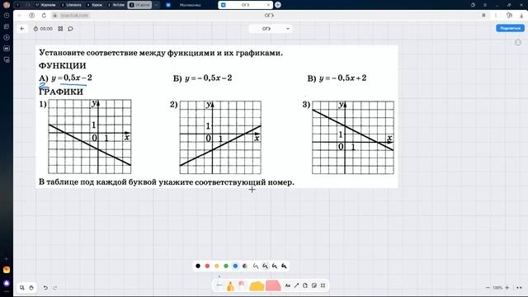Choose the second pen stroke width
Viewport: 528px width, 297px height.
tap(266, 266)
